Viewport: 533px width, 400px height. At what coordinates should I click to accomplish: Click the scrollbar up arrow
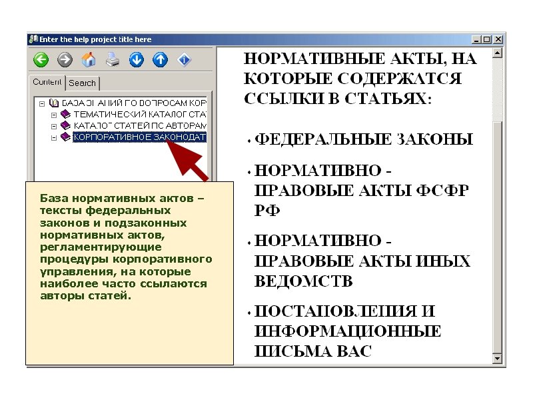click(497, 53)
